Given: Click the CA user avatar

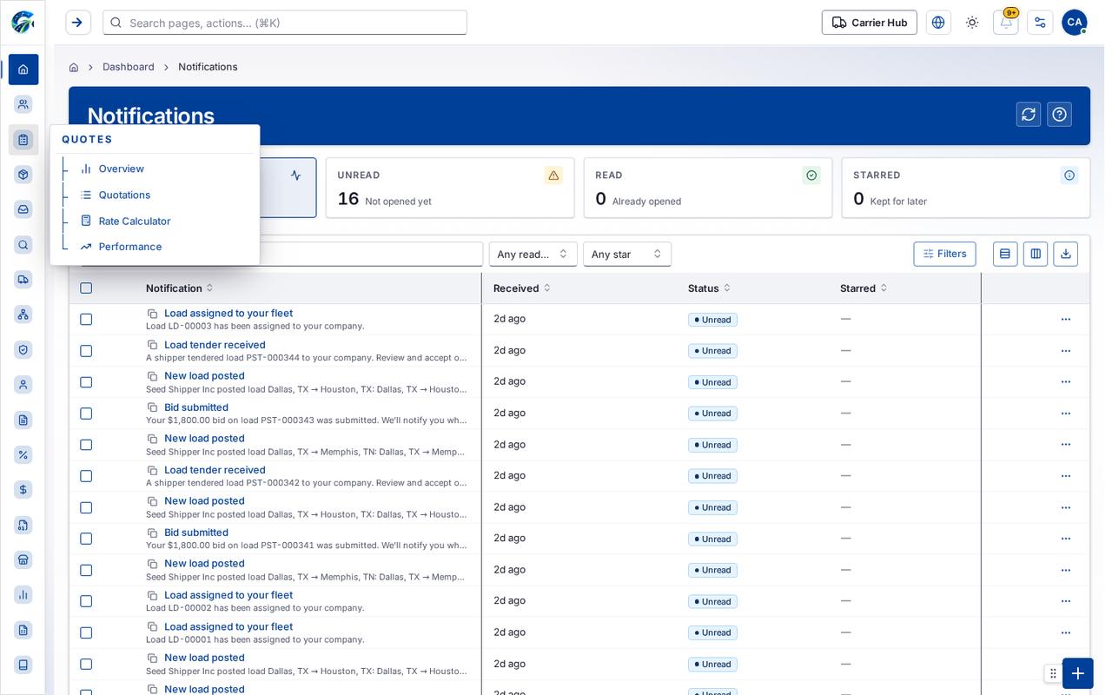Looking at the screenshot, I should pos(1075,23).
